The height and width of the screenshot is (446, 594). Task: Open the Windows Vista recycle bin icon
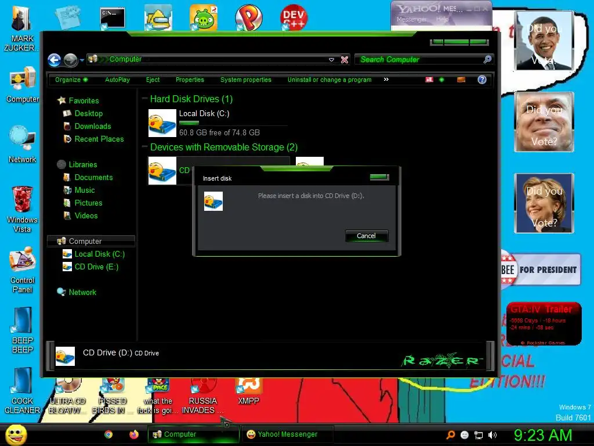[22, 209]
